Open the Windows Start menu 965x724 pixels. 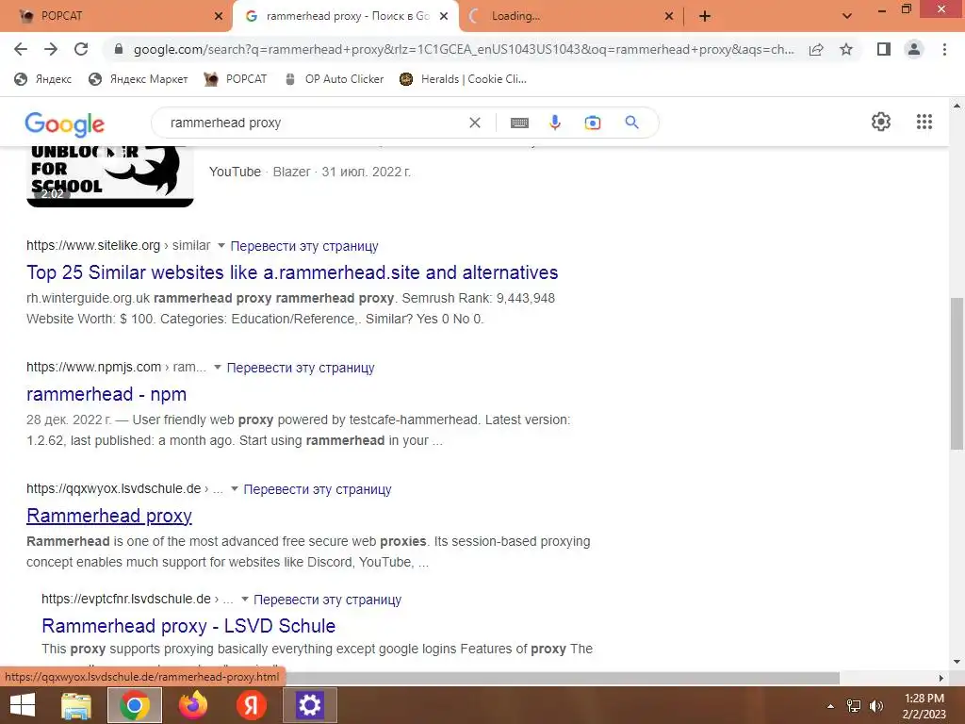click(23, 705)
